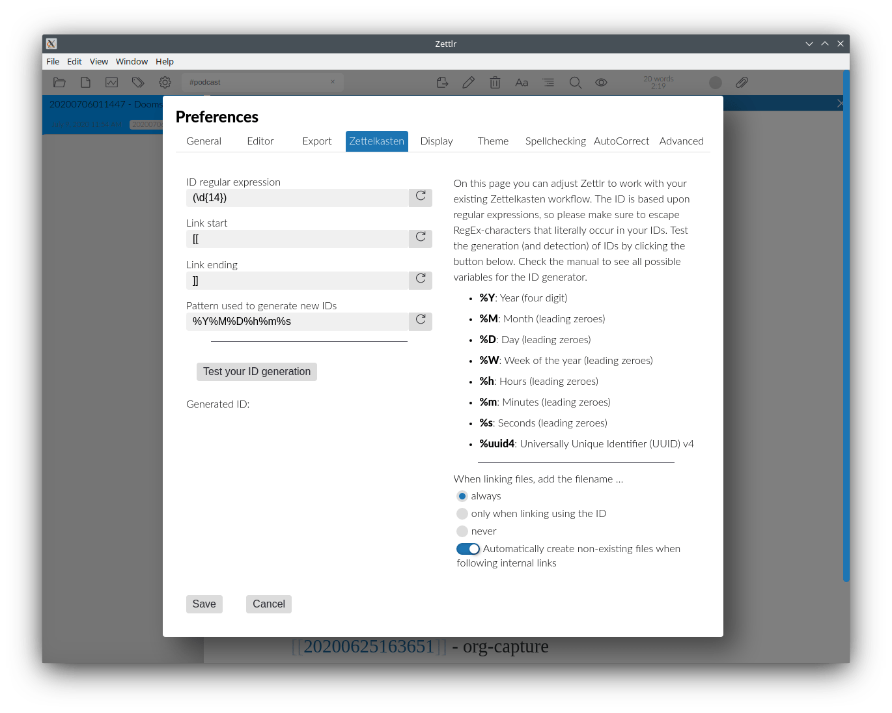Click the ID pattern input field
This screenshot has height=713, width=892.
tap(298, 322)
